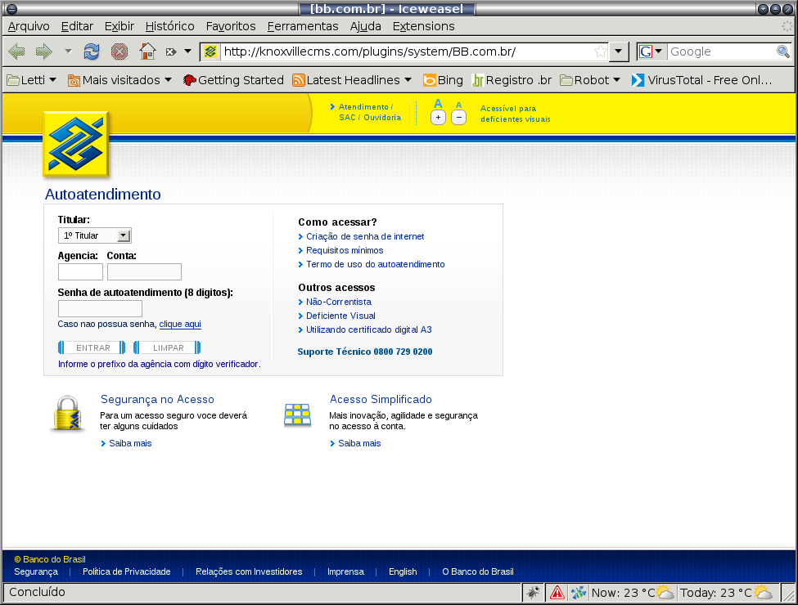Click the Conta input field

[145, 272]
